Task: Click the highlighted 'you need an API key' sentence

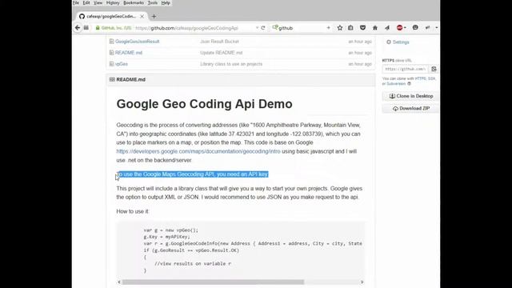Action: [193, 174]
